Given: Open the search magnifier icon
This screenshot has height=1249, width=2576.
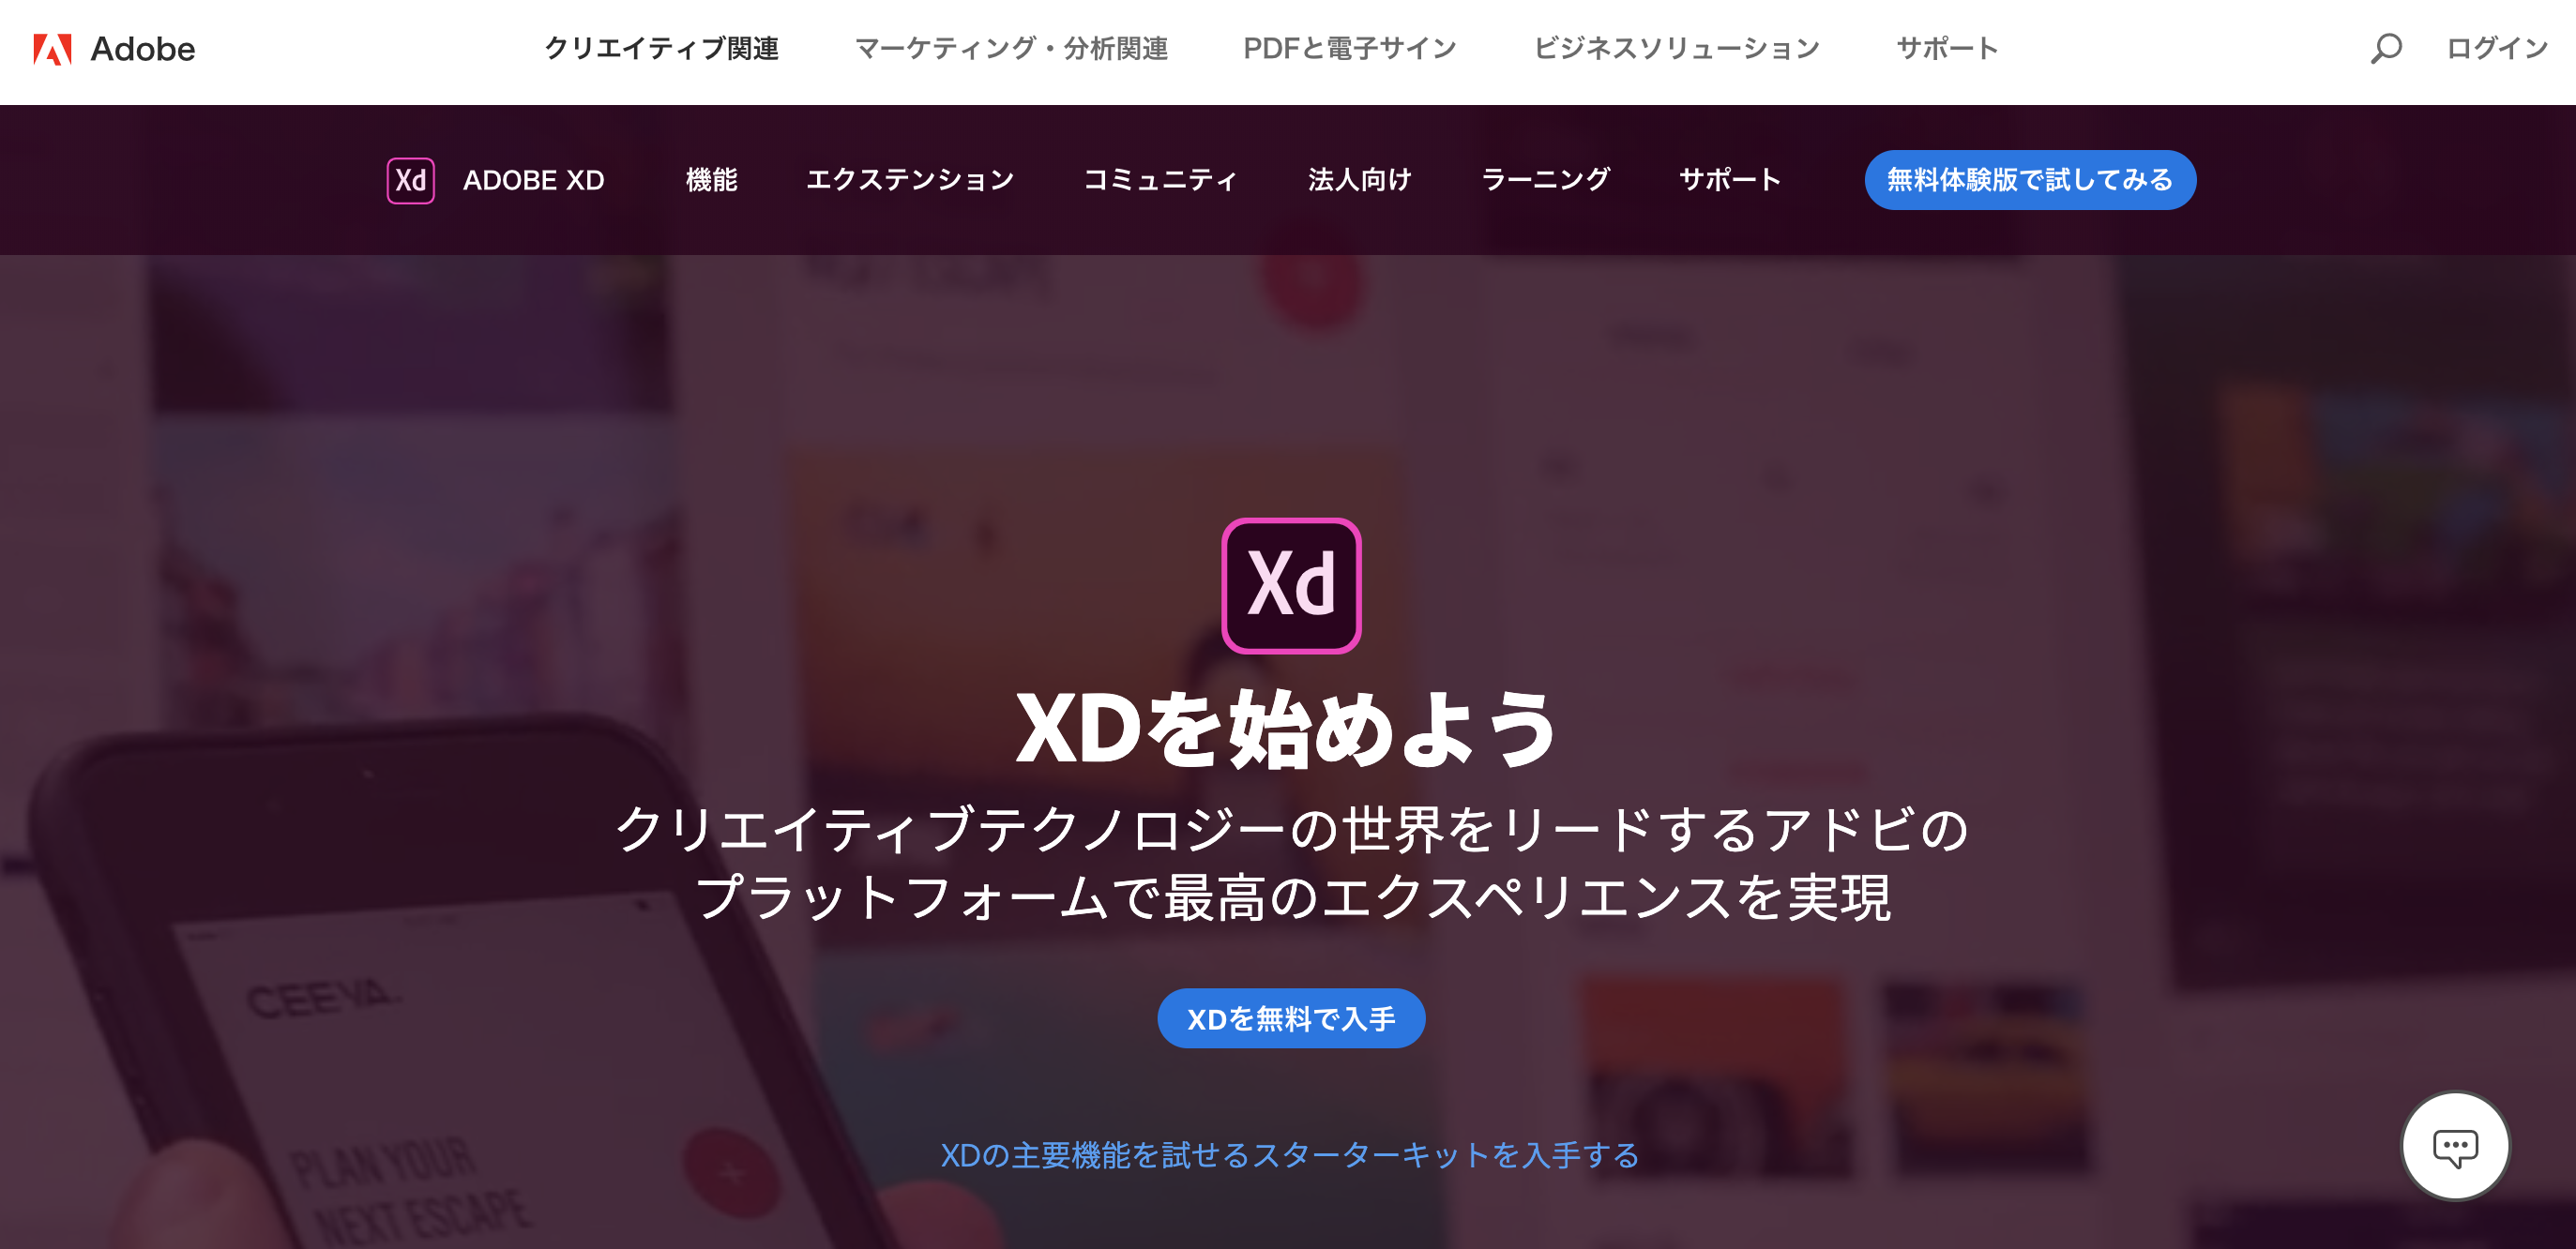Looking at the screenshot, I should coord(2386,48).
